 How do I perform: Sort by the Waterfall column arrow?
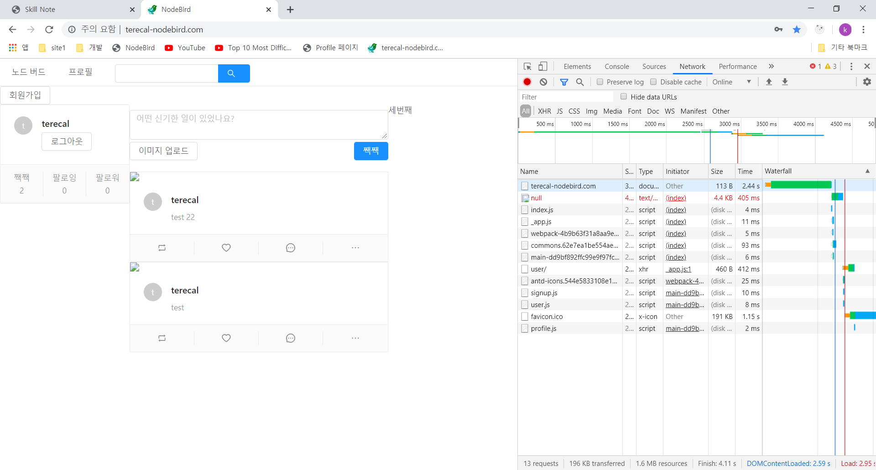(x=867, y=171)
